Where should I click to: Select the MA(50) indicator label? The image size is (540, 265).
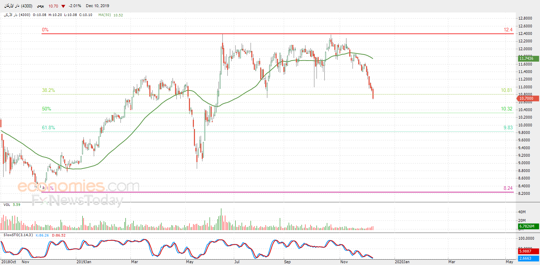tap(105, 15)
